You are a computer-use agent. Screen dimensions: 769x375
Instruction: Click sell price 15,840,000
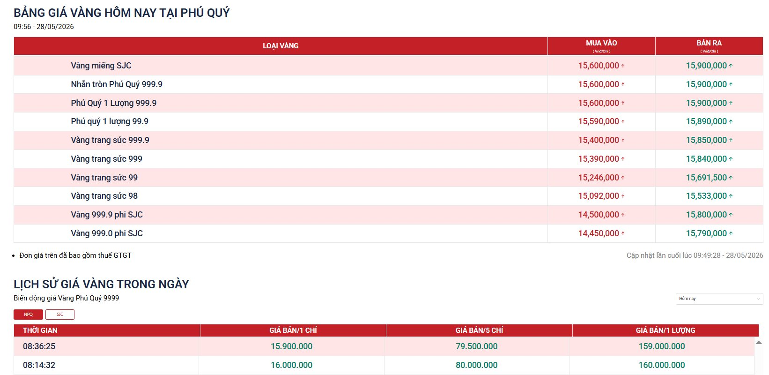click(x=706, y=159)
